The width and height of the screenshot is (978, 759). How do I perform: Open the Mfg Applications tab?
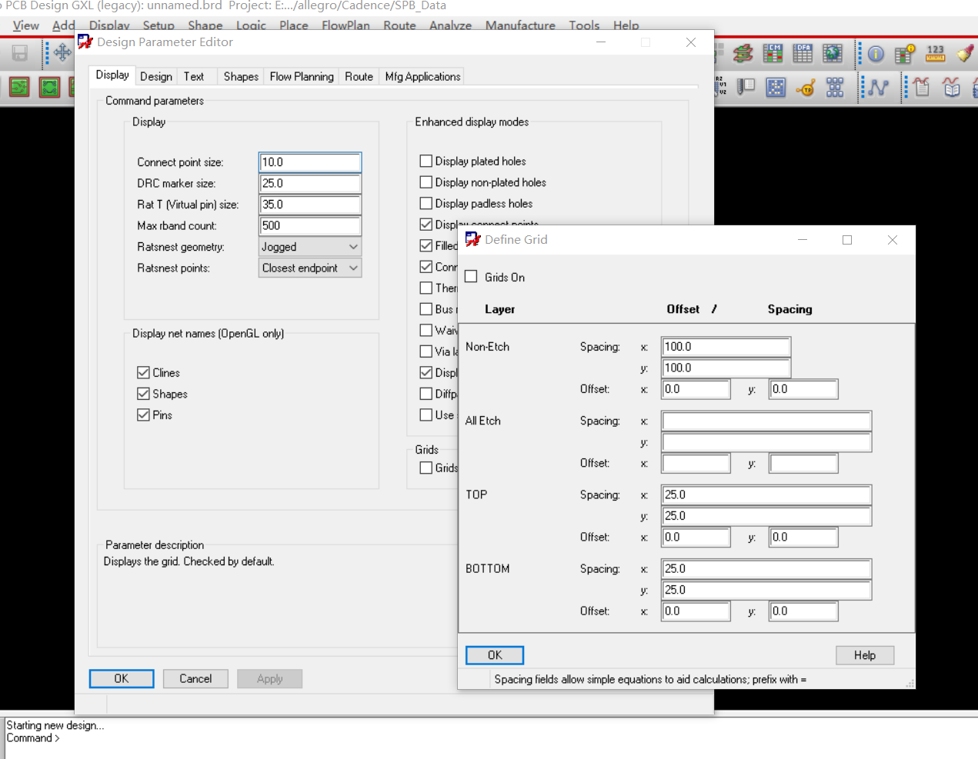tap(422, 77)
